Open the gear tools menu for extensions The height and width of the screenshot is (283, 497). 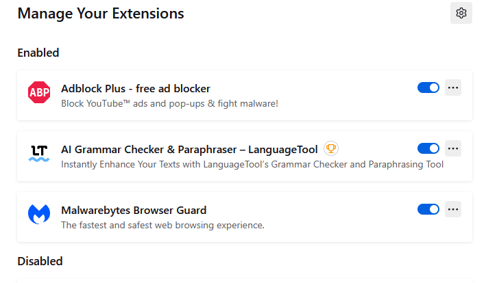(461, 13)
